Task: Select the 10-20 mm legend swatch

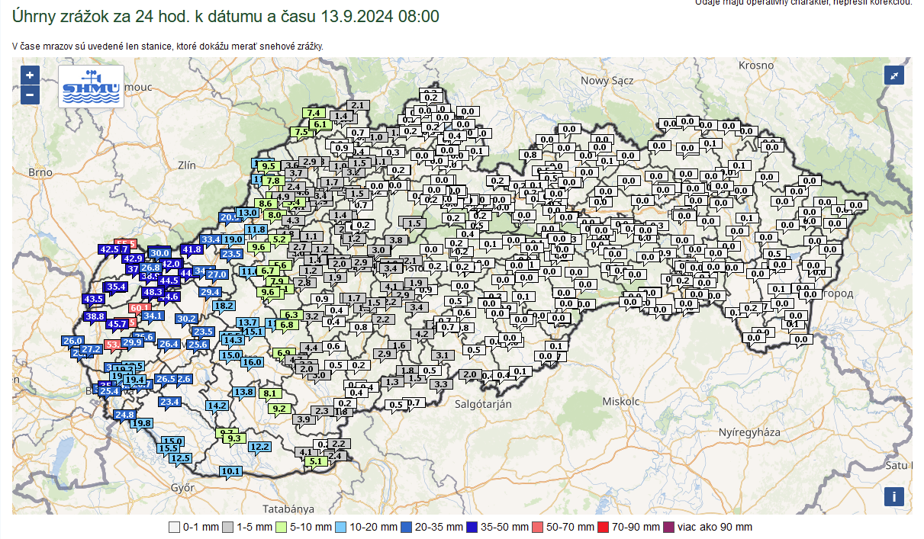Action: pos(341,527)
